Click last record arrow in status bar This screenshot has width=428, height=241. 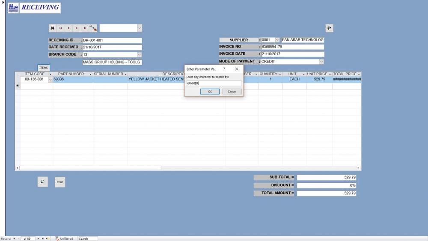[42, 238]
